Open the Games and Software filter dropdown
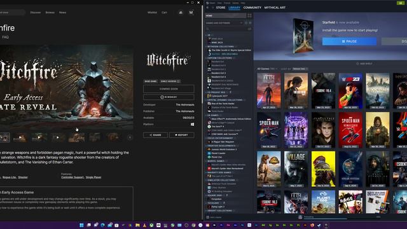 pyautogui.click(x=224, y=23)
